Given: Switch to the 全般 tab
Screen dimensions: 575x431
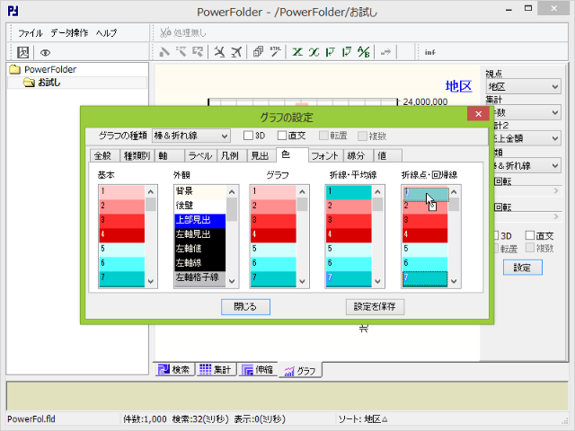Looking at the screenshot, I should (x=104, y=155).
